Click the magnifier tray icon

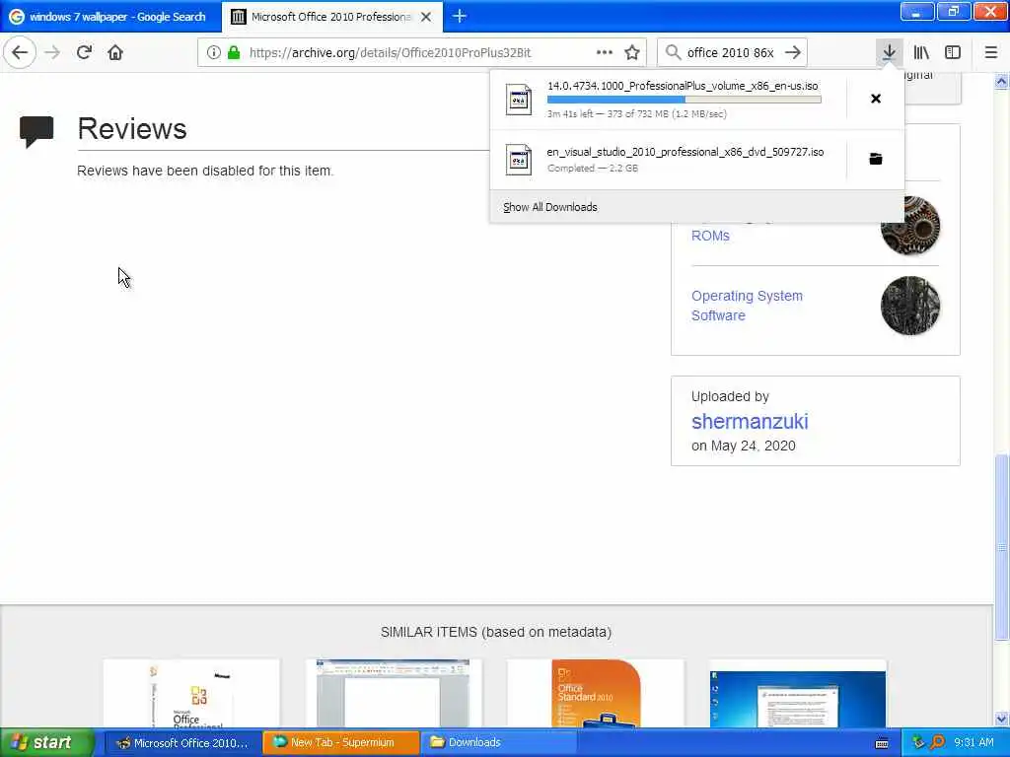coord(937,743)
